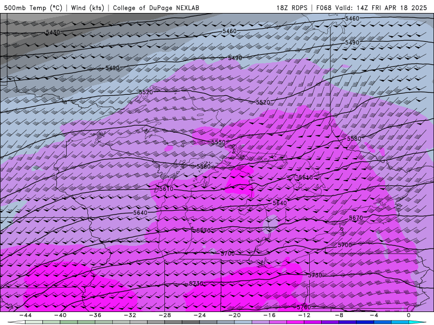Click the rightmost 5490 contour label
The width and height of the screenshot is (434, 325).
pos(352,43)
